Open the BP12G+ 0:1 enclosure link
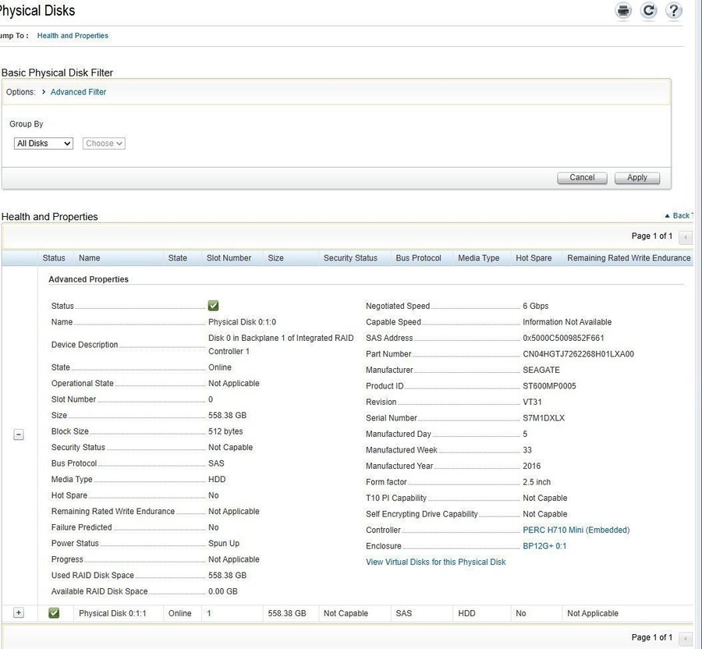 [544, 546]
